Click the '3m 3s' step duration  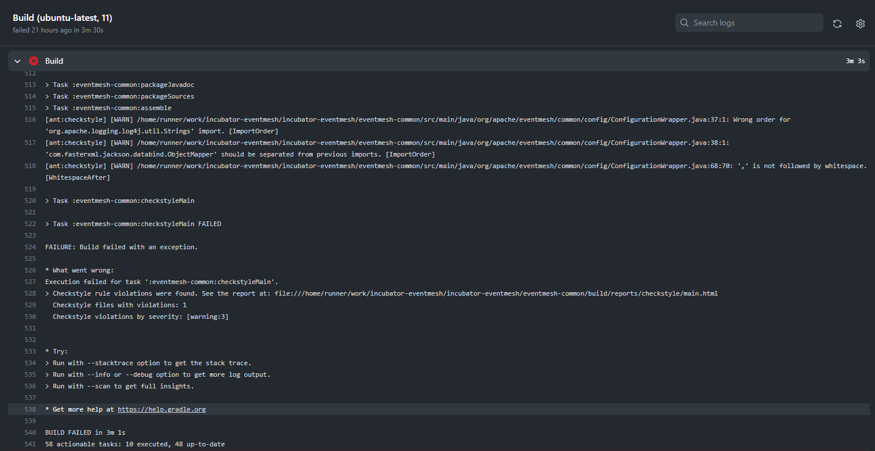pos(855,61)
